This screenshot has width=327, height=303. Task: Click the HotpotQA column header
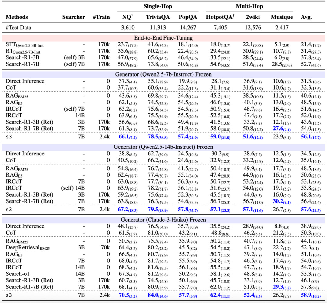click(x=220, y=17)
